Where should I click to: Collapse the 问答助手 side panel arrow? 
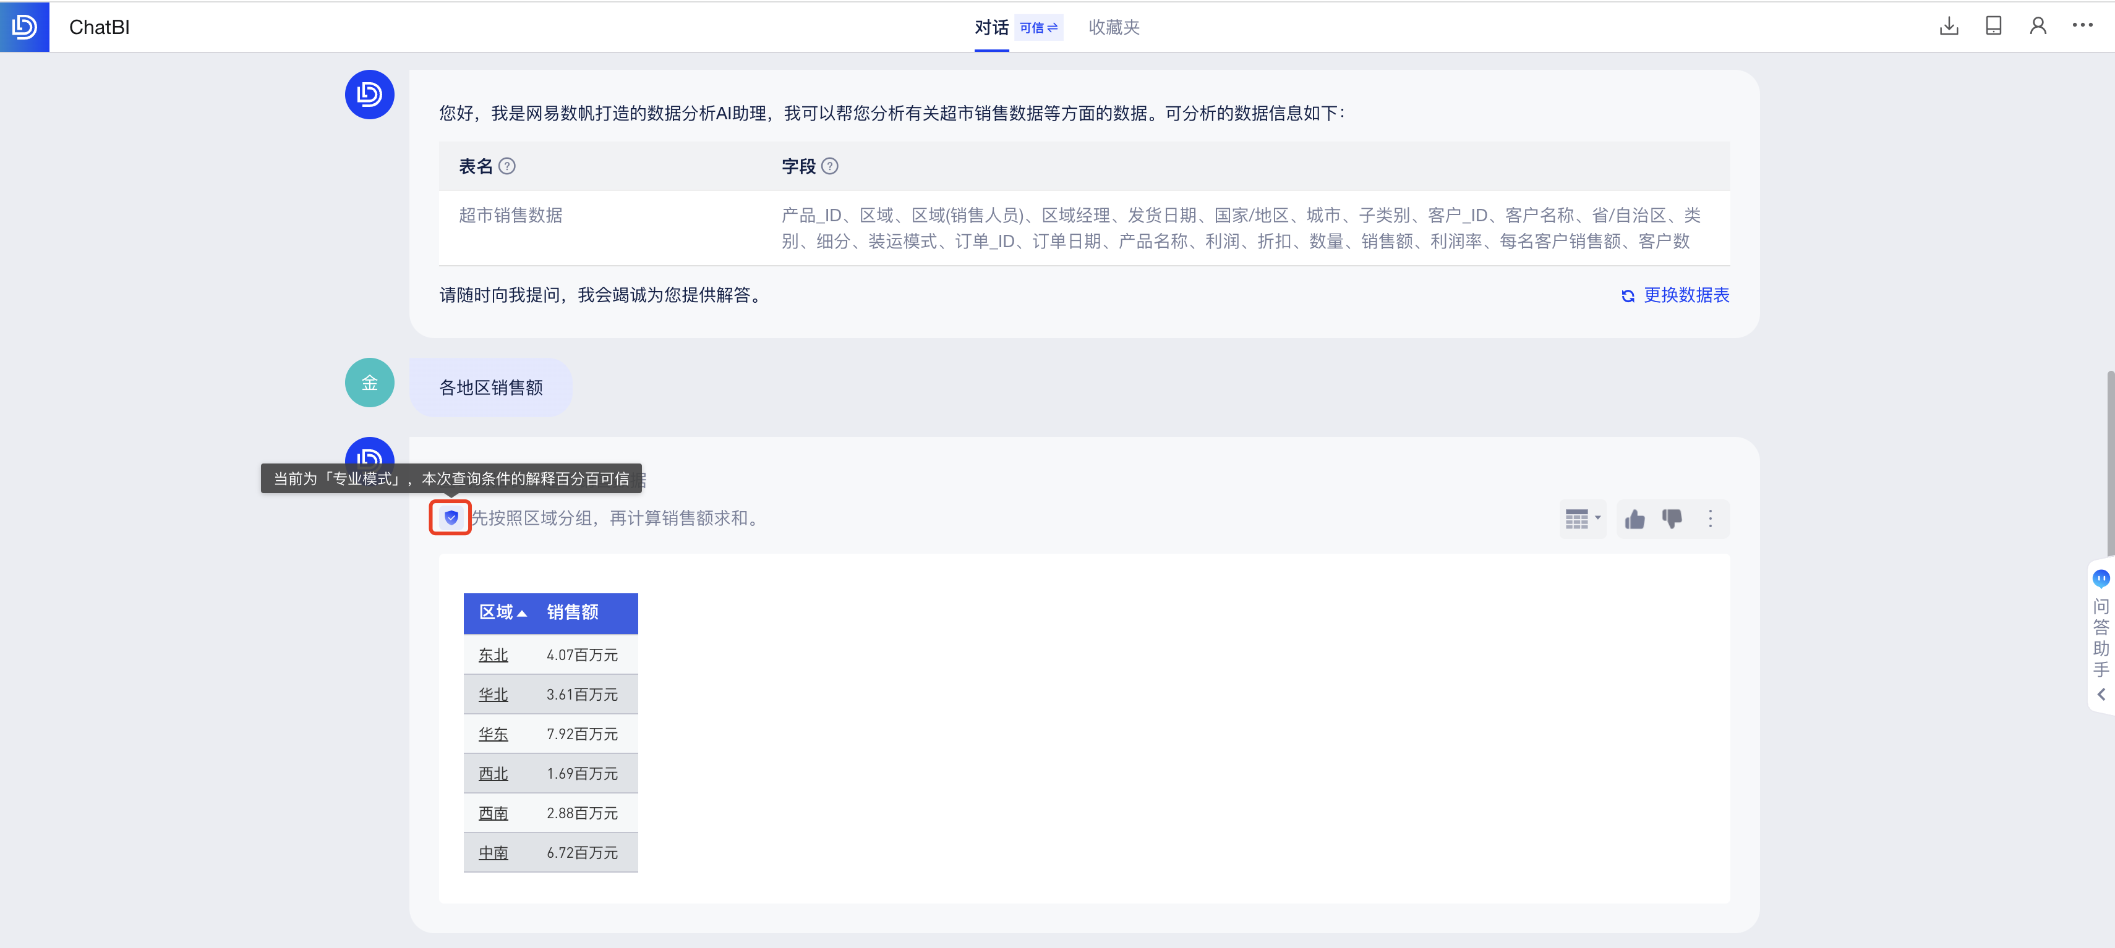pos(2100,695)
